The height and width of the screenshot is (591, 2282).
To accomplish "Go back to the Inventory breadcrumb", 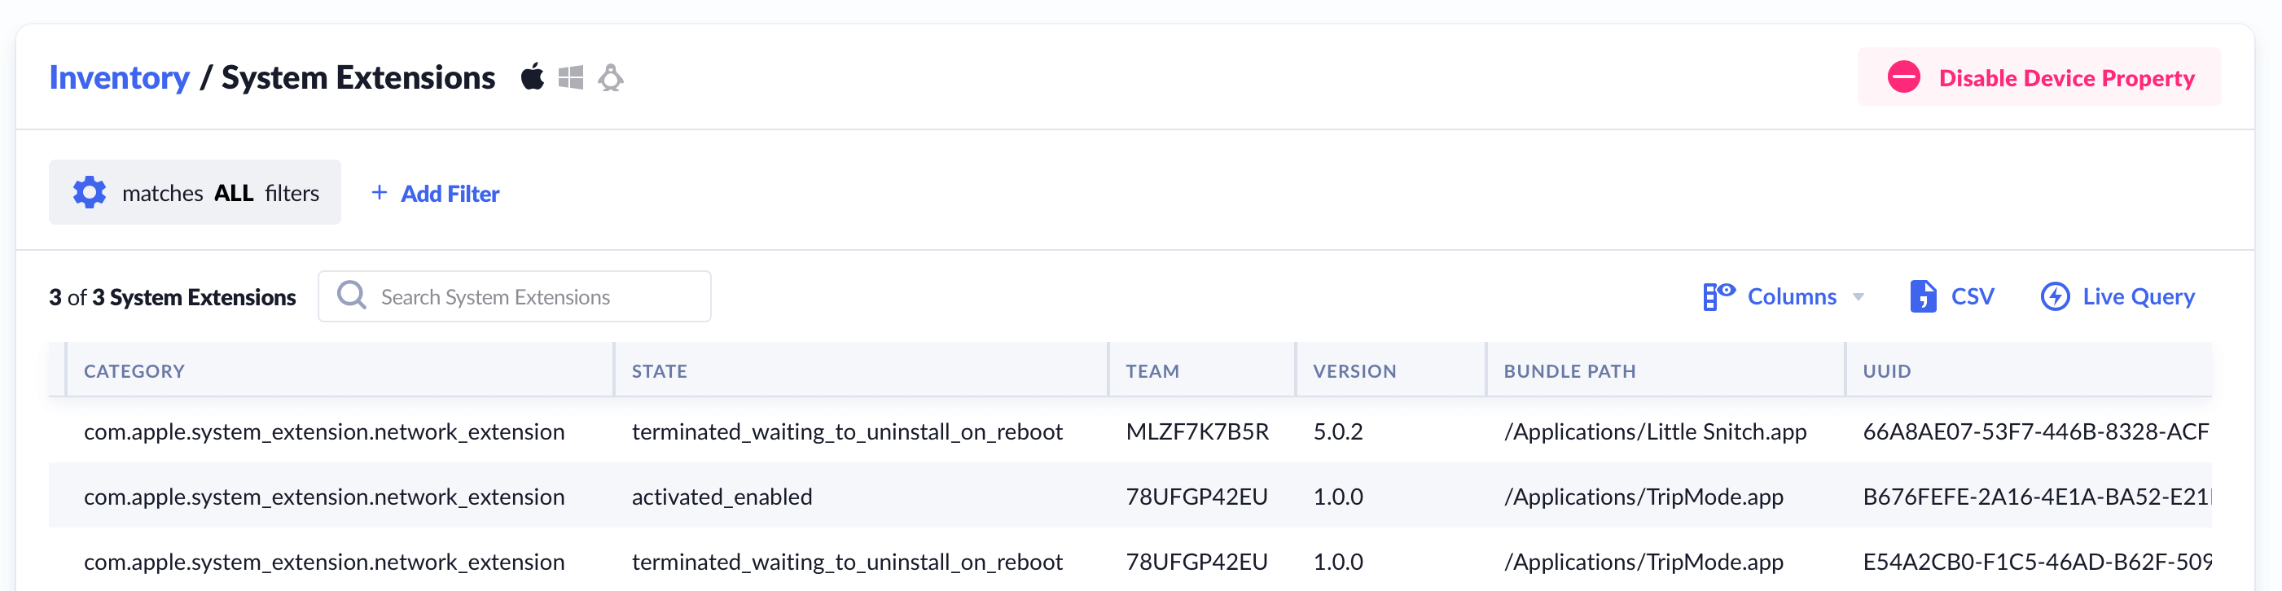I will tap(119, 78).
